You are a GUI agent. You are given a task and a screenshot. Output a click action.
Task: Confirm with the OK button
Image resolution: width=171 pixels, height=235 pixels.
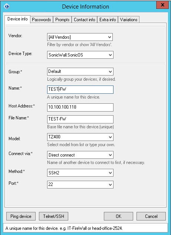[118, 216]
